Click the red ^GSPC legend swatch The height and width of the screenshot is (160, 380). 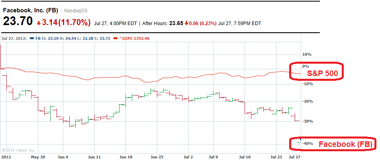pyautogui.click(x=115, y=38)
